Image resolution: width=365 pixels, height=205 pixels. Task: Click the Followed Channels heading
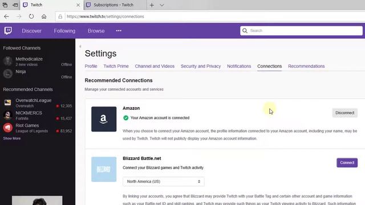point(22,48)
